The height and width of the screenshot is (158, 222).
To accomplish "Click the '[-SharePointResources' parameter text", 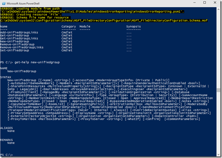I will pos(26,86).
